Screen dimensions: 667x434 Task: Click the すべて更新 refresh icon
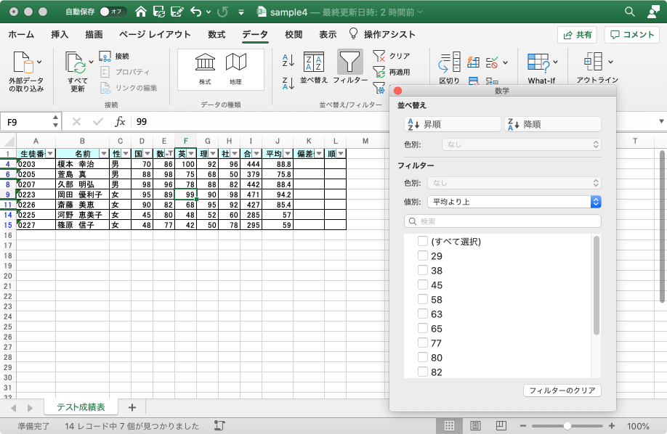tap(76, 62)
